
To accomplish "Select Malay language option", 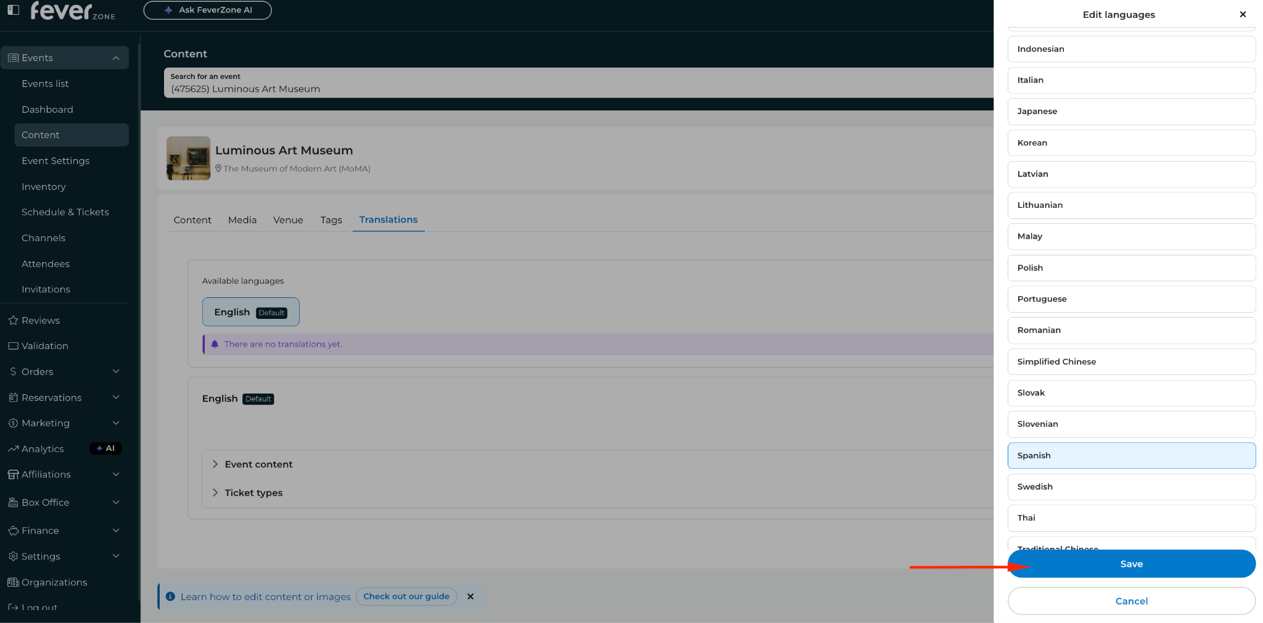I will [1132, 237].
